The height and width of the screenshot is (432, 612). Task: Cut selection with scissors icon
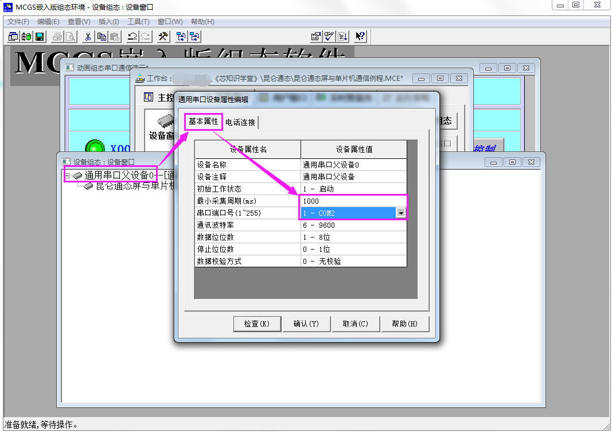click(88, 37)
